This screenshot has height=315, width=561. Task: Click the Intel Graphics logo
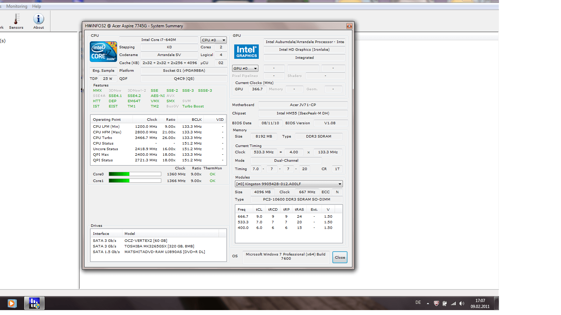point(246,51)
